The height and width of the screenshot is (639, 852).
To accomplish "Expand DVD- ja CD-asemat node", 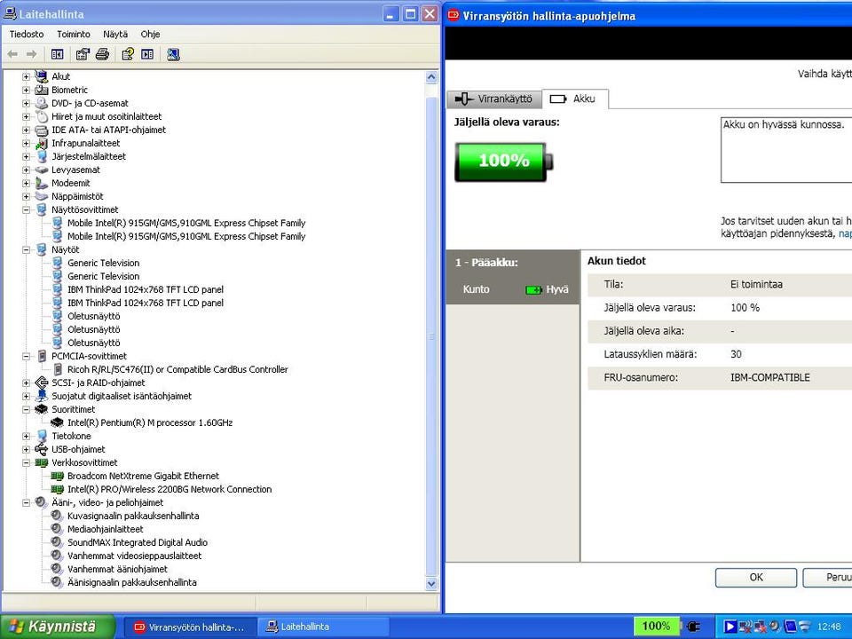I will pos(26,103).
